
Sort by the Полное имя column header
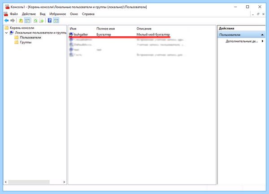106,29
